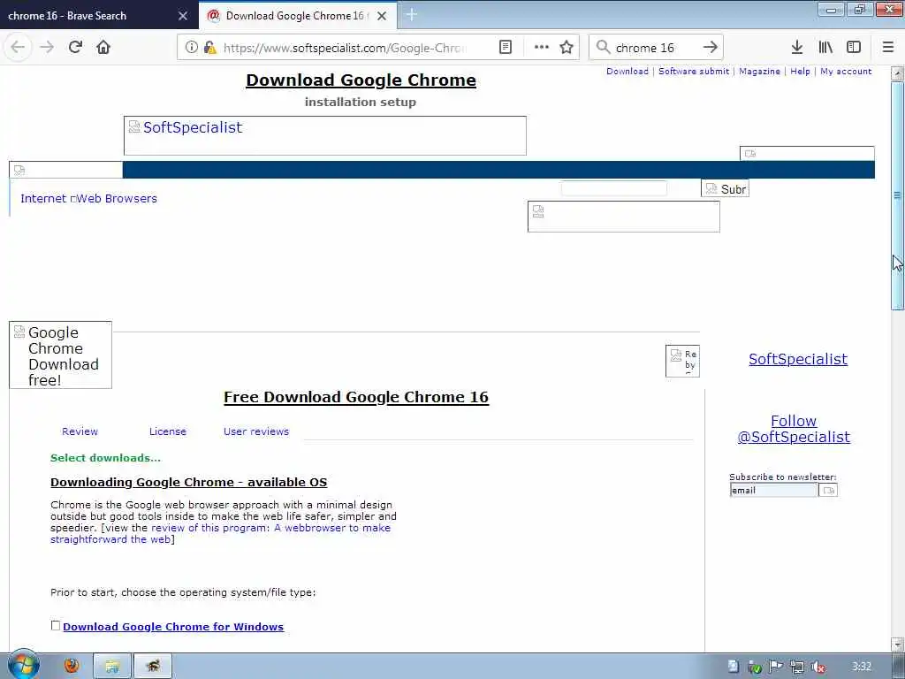
Task: Tick the Download Google Chrome for Windows checkbox
Action: coord(56,626)
